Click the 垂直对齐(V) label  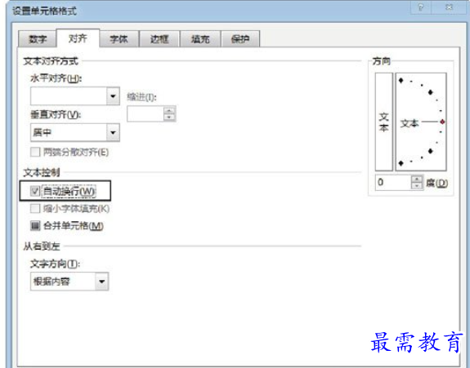[56, 114]
